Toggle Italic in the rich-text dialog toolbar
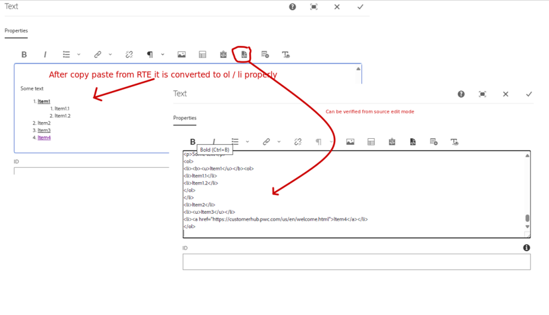Viewport: 549px width, 315px height. pyautogui.click(x=45, y=54)
